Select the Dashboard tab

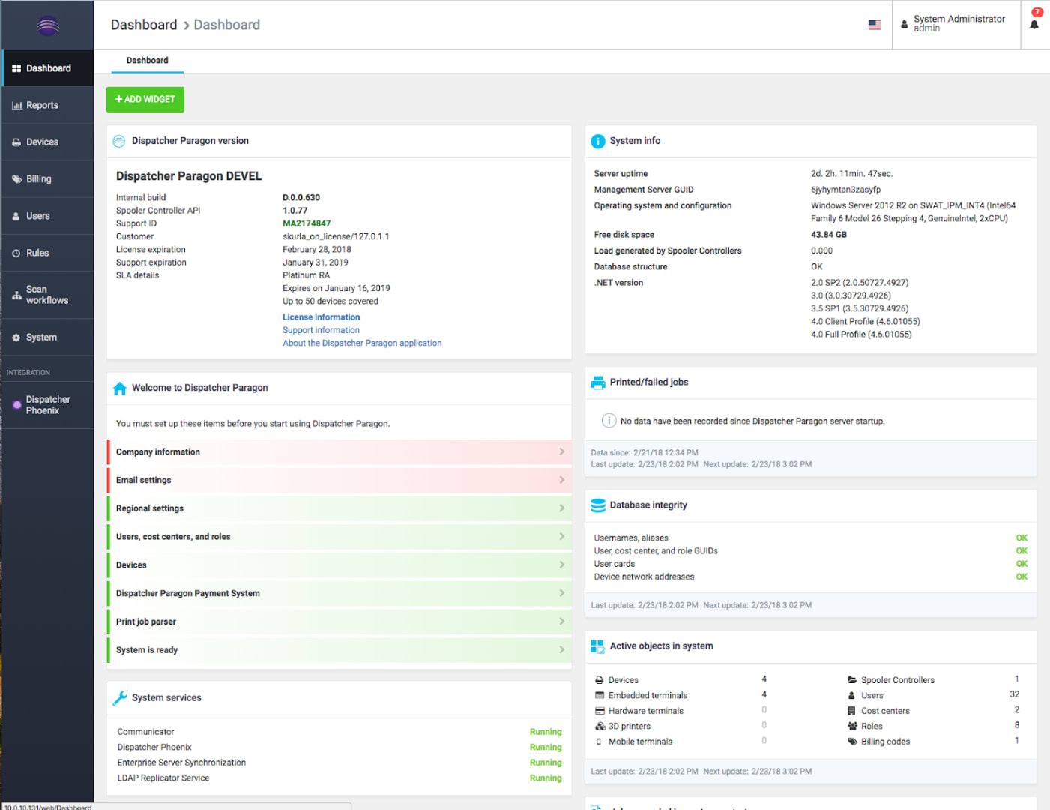[x=148, y=61]
